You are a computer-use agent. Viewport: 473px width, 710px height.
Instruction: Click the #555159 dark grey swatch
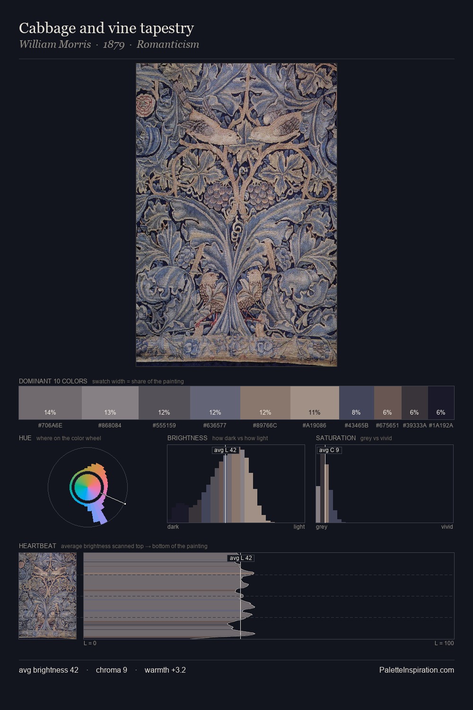point(164,403)
